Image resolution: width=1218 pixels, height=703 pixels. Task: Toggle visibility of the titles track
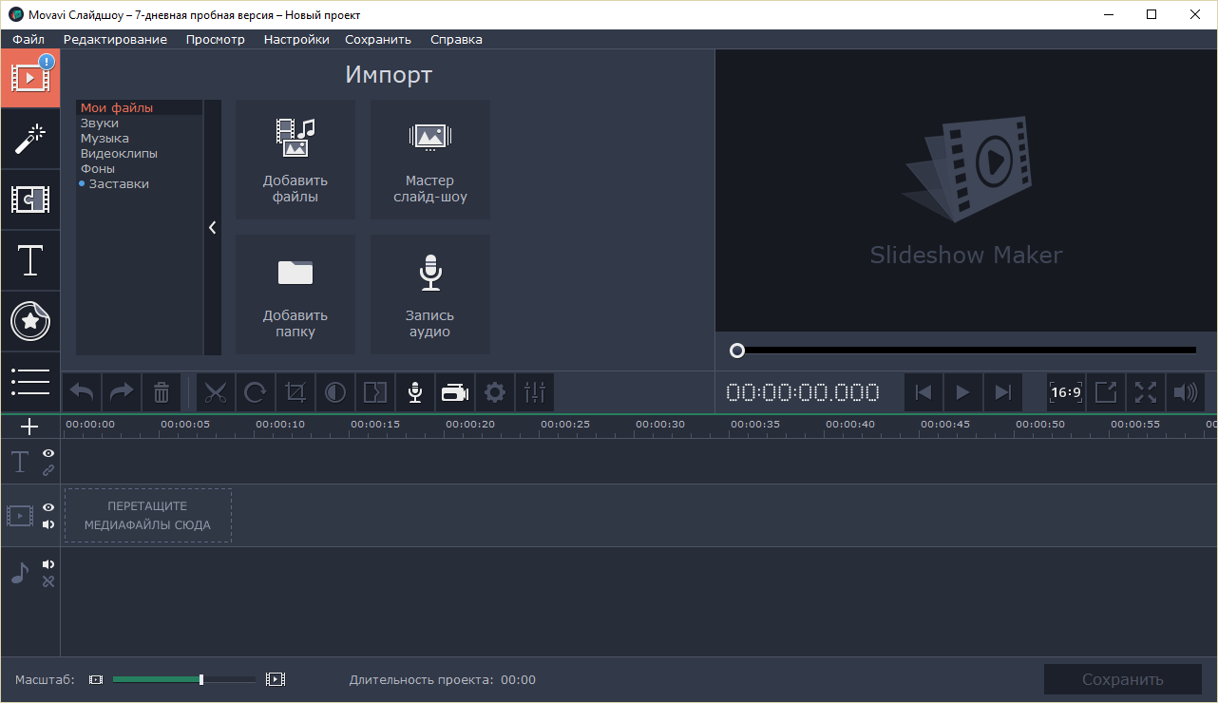coord(48,454)
